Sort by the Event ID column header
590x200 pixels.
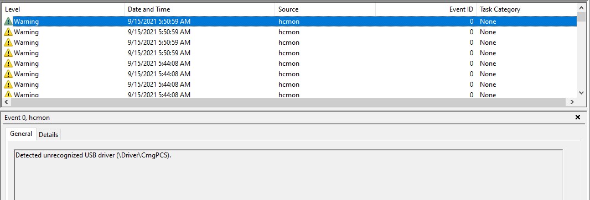[x=426, y=9]
